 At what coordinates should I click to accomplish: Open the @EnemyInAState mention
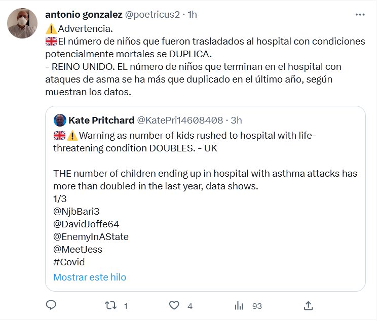pyautogui.click(x=91, y=237)
